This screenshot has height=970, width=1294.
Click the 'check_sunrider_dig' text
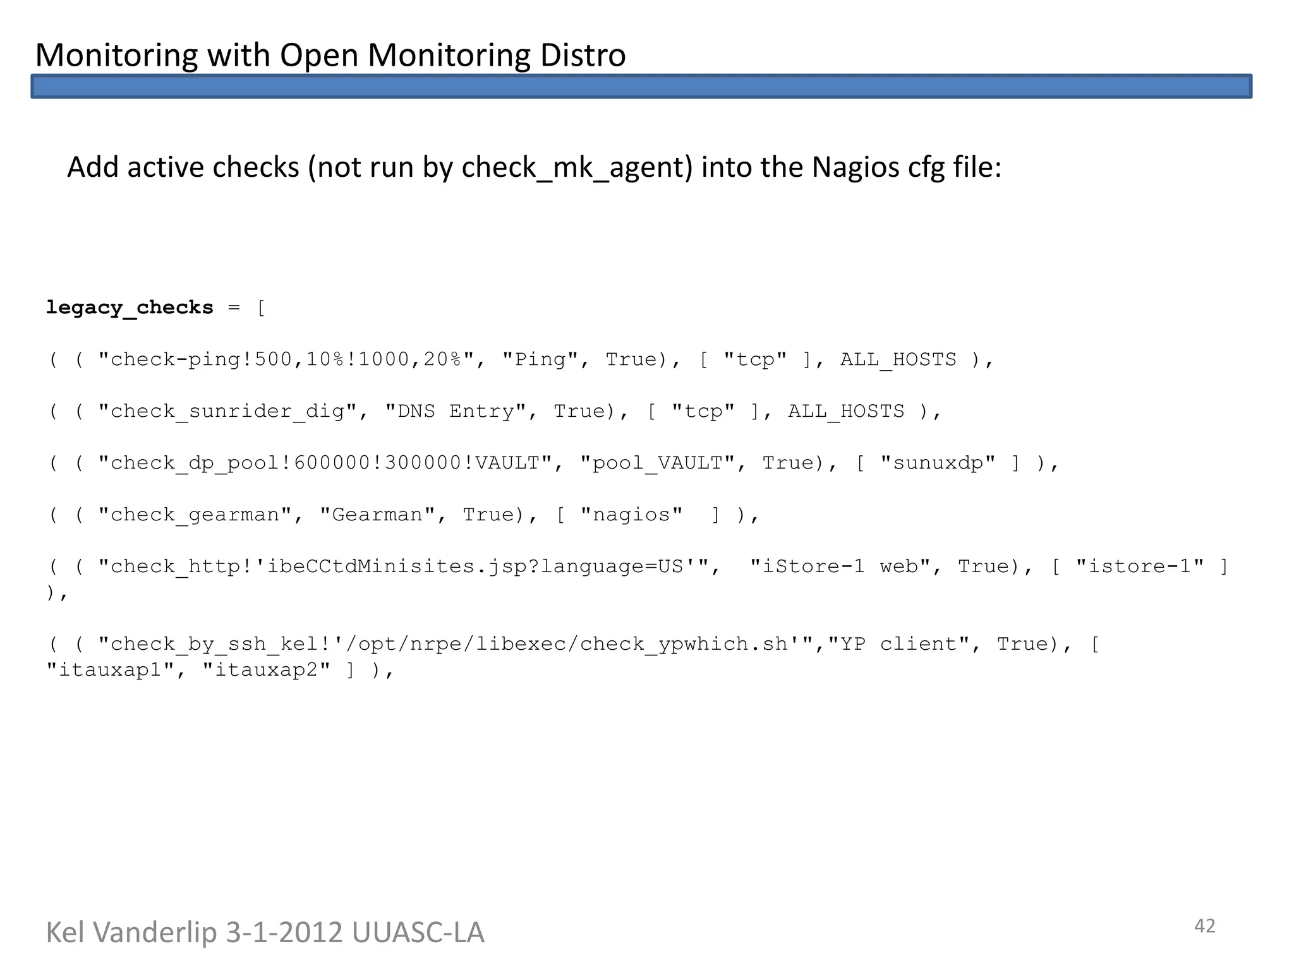click(227, 411)
